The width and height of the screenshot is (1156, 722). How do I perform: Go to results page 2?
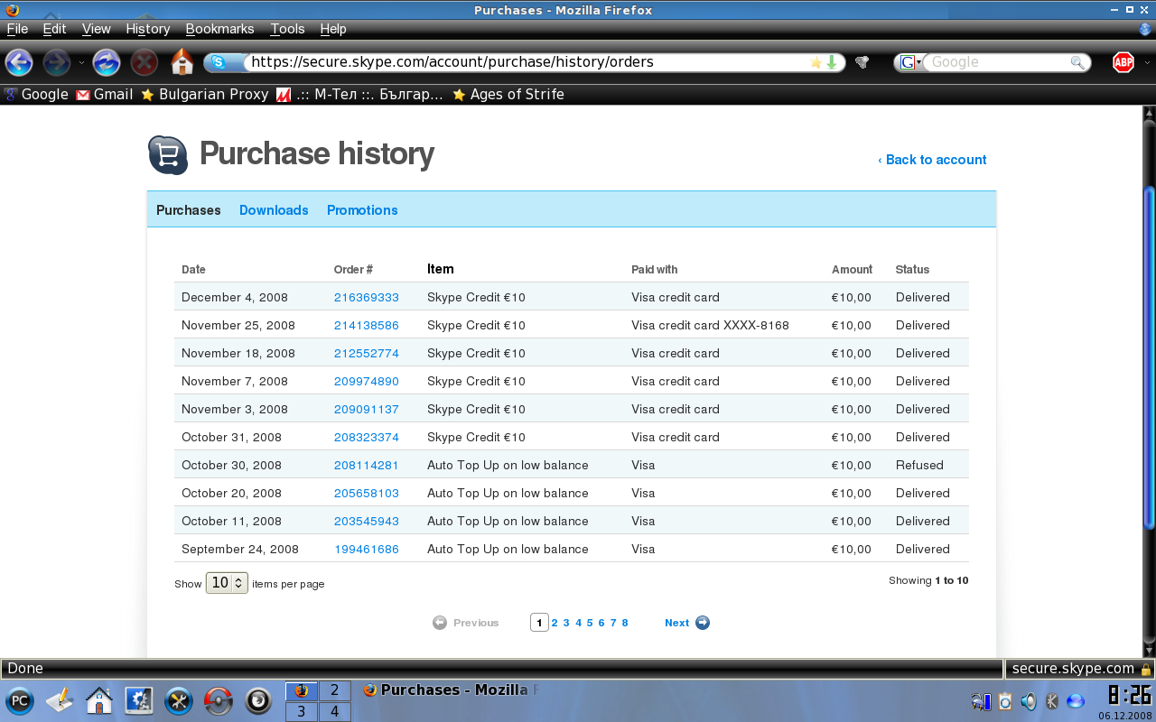pyautogui.click(x=555, y=623)
